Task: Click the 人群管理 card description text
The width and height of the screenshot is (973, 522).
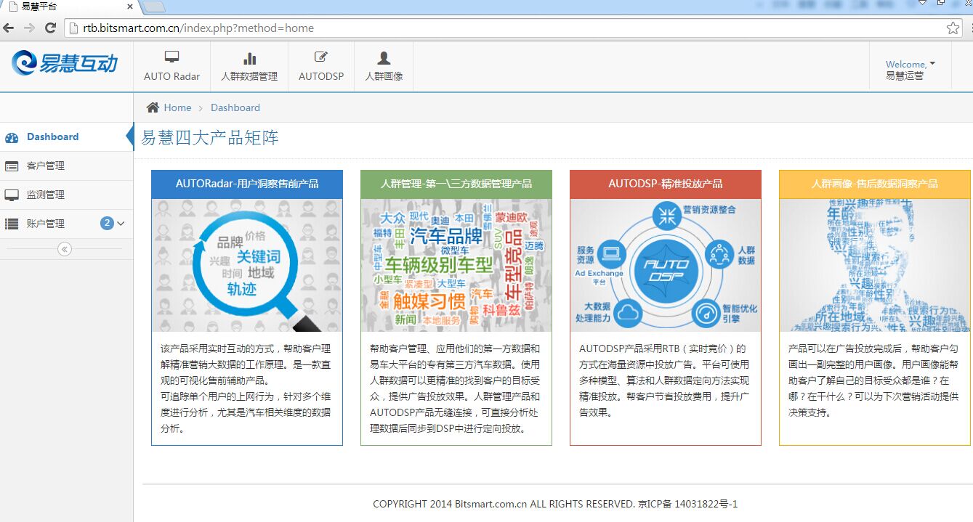Action: 455,388
